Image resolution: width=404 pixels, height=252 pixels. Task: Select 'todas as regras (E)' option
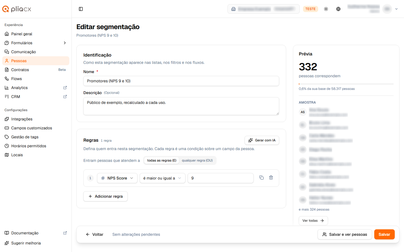point(162,160)
